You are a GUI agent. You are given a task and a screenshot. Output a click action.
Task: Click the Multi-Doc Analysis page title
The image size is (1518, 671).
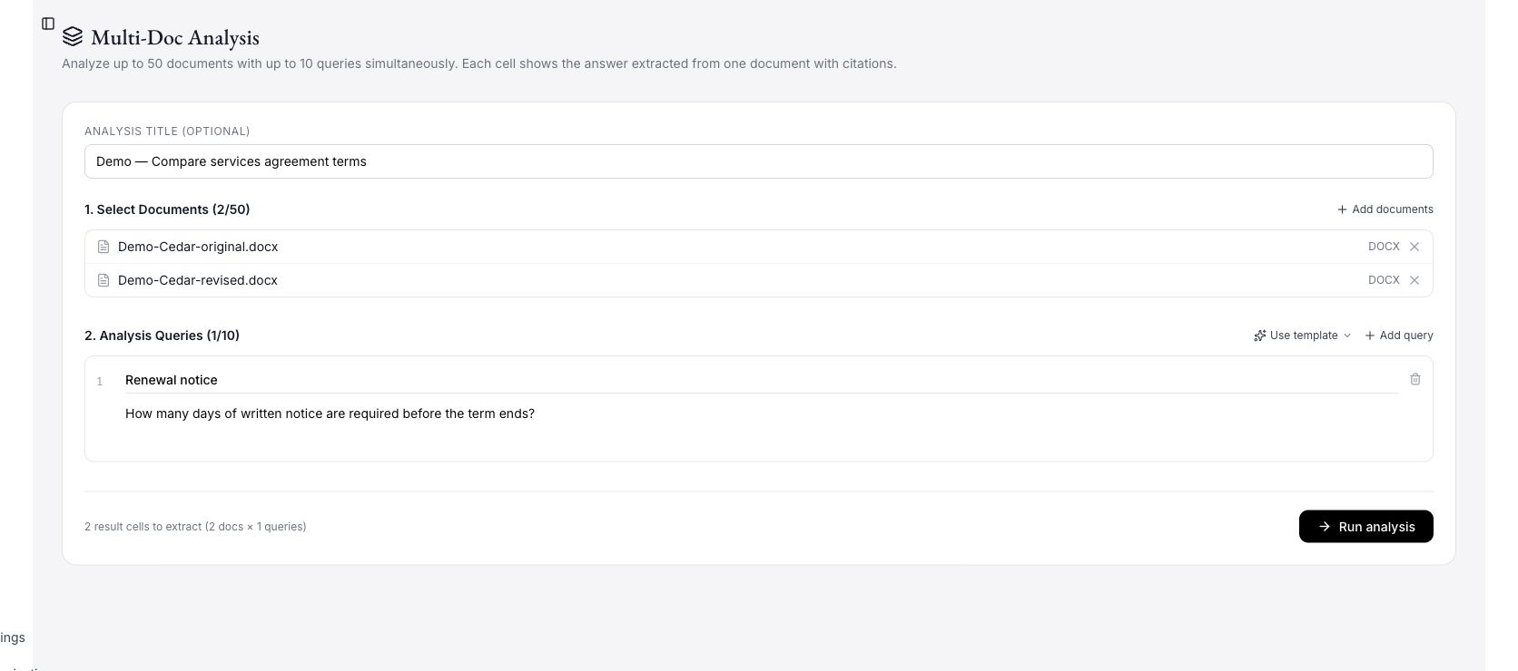pyautogui.click(x=175, y=37)
